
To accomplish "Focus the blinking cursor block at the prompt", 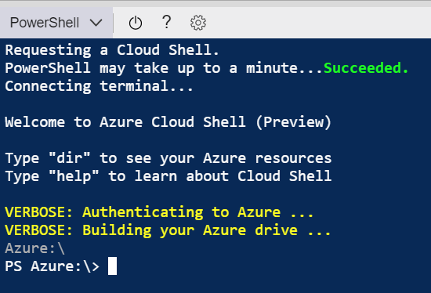I will [x=112, y=266].
